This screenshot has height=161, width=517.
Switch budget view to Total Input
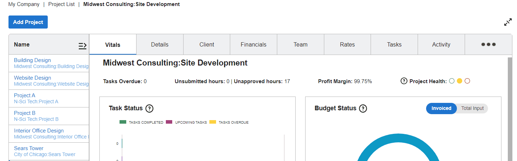(472, 109)
